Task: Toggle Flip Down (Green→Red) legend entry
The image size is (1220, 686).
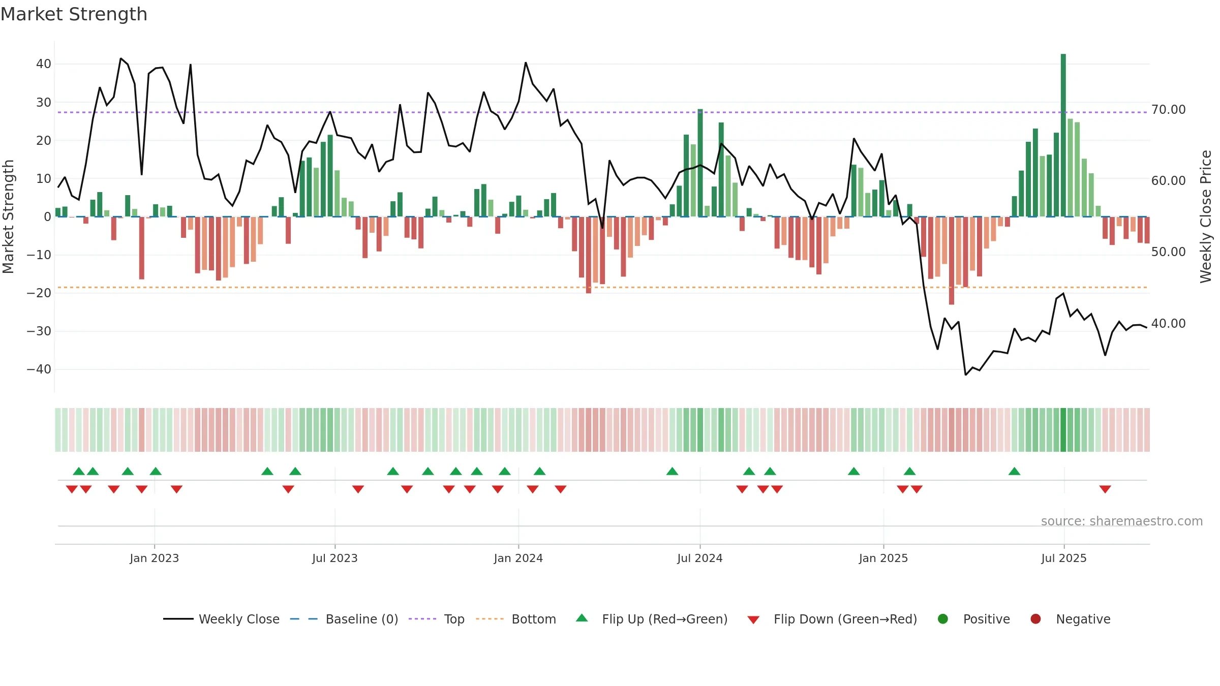Action: point(832,619)
